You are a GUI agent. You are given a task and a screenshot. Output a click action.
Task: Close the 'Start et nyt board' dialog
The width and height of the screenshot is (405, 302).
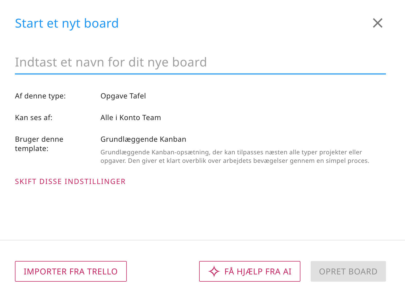coord(377,23)
